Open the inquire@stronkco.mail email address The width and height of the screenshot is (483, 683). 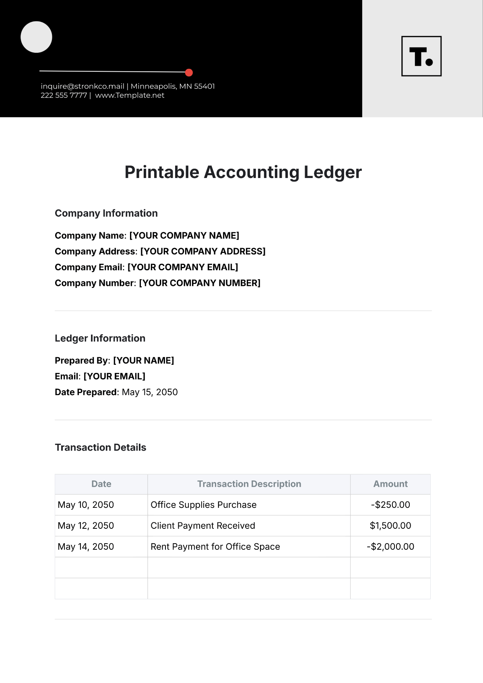[83, 86]
